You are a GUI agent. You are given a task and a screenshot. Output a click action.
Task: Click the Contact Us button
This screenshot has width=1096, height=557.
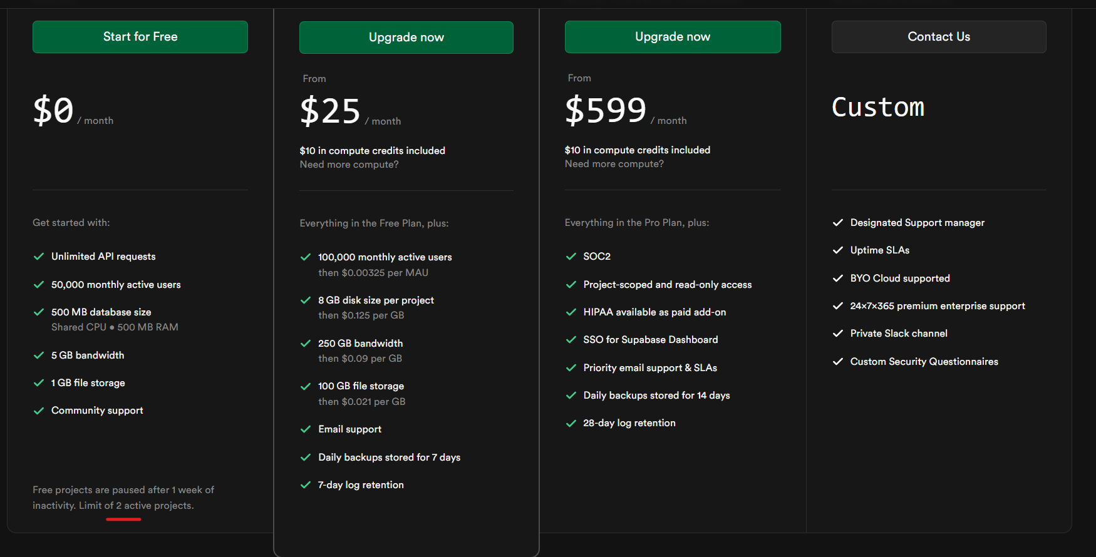pyautogui.click(x=939, y=37)
